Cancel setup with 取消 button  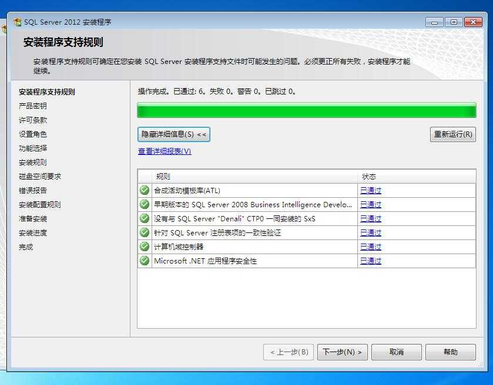[x=397, y=352]
